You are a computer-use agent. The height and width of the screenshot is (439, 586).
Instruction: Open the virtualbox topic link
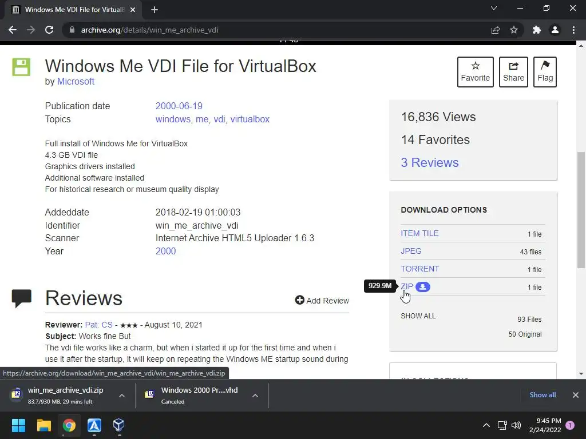tap(250, 119)
